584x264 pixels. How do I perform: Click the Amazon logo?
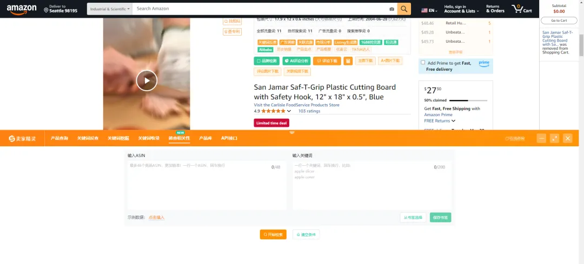(21, 9)
